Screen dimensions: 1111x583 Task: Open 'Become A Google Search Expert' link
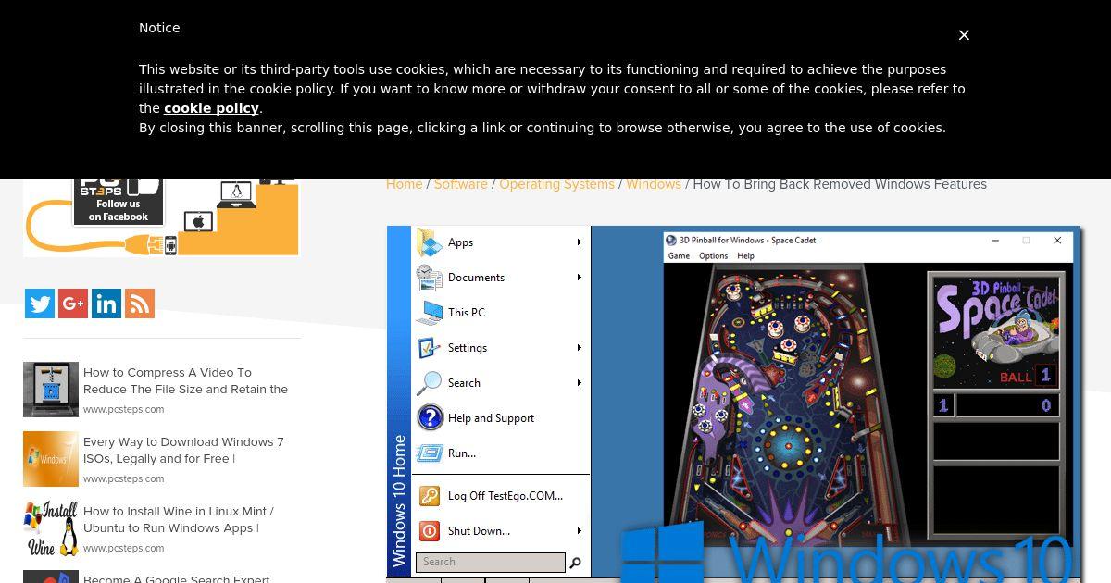point(176,578)
